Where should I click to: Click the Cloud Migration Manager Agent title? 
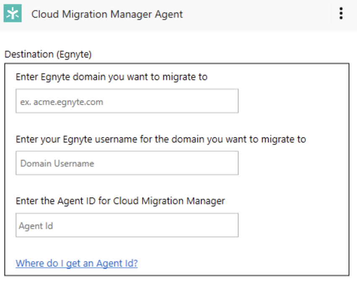[x=107, y=14]
